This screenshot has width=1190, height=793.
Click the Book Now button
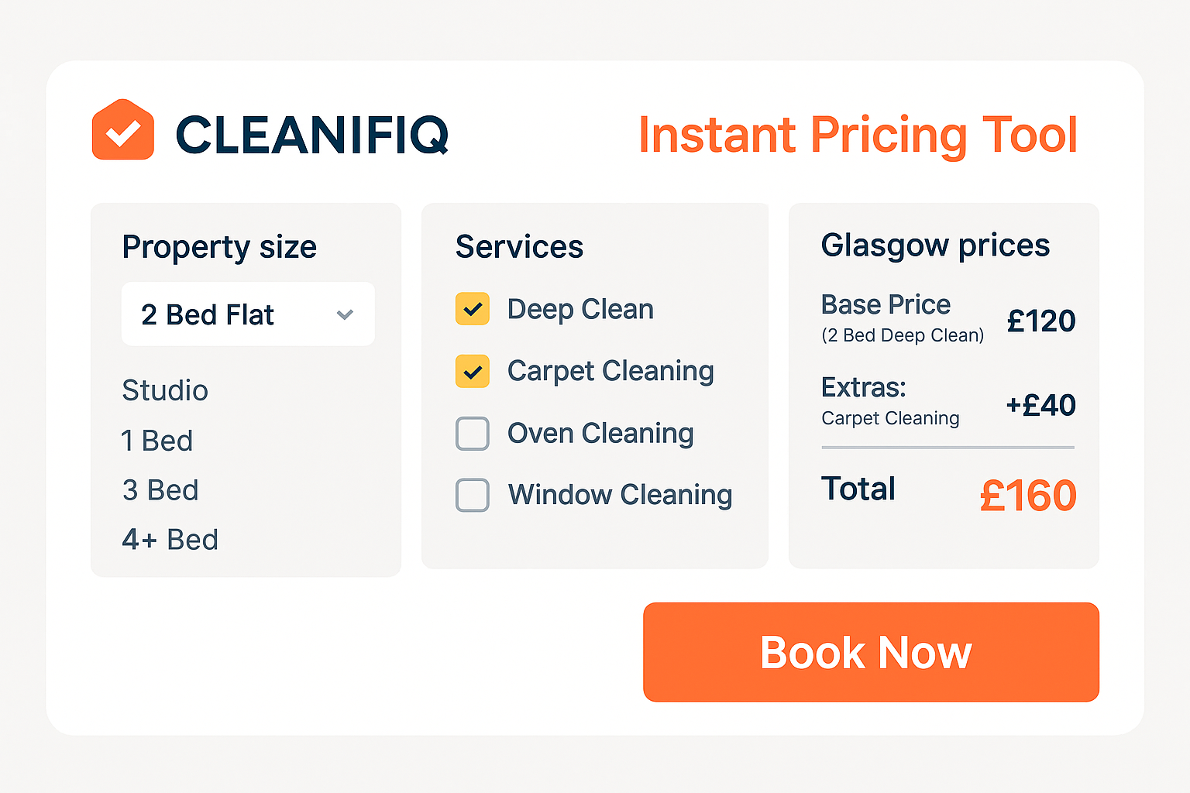click(x=869, y=652)
